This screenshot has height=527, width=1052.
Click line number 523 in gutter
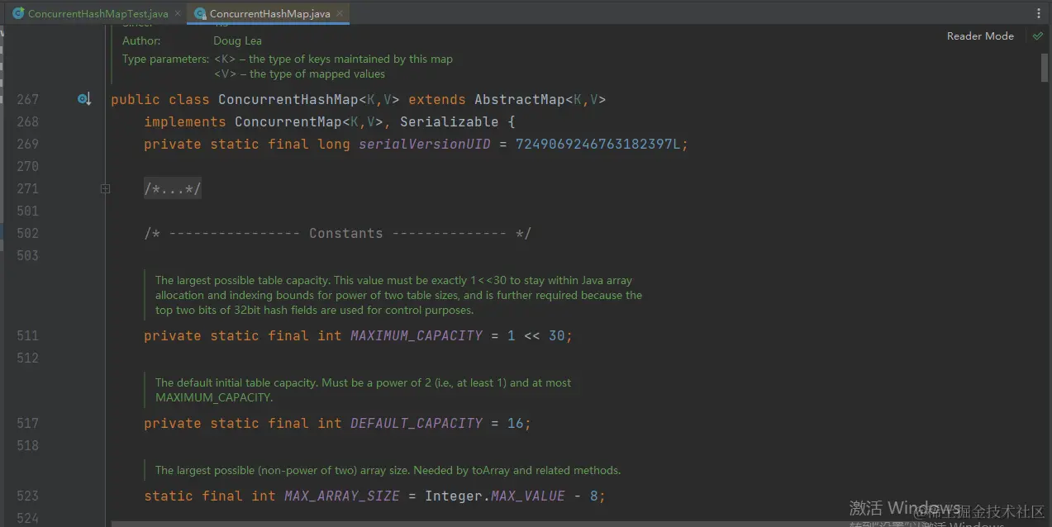click(27, 496)
